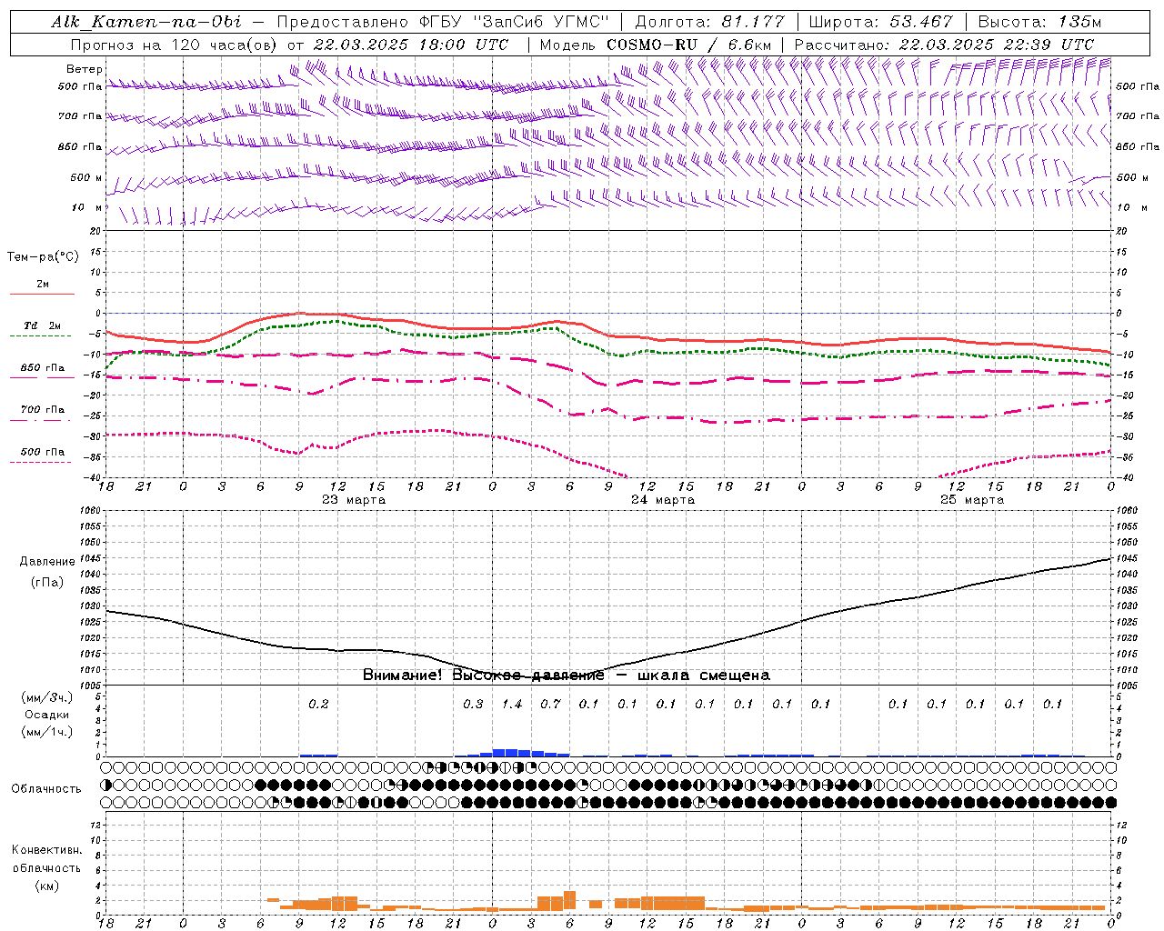Click the 'Конвективн.' convective cloud label
Image resolution: width=1164 pixels, height=931 pixels.
(47, 850)
